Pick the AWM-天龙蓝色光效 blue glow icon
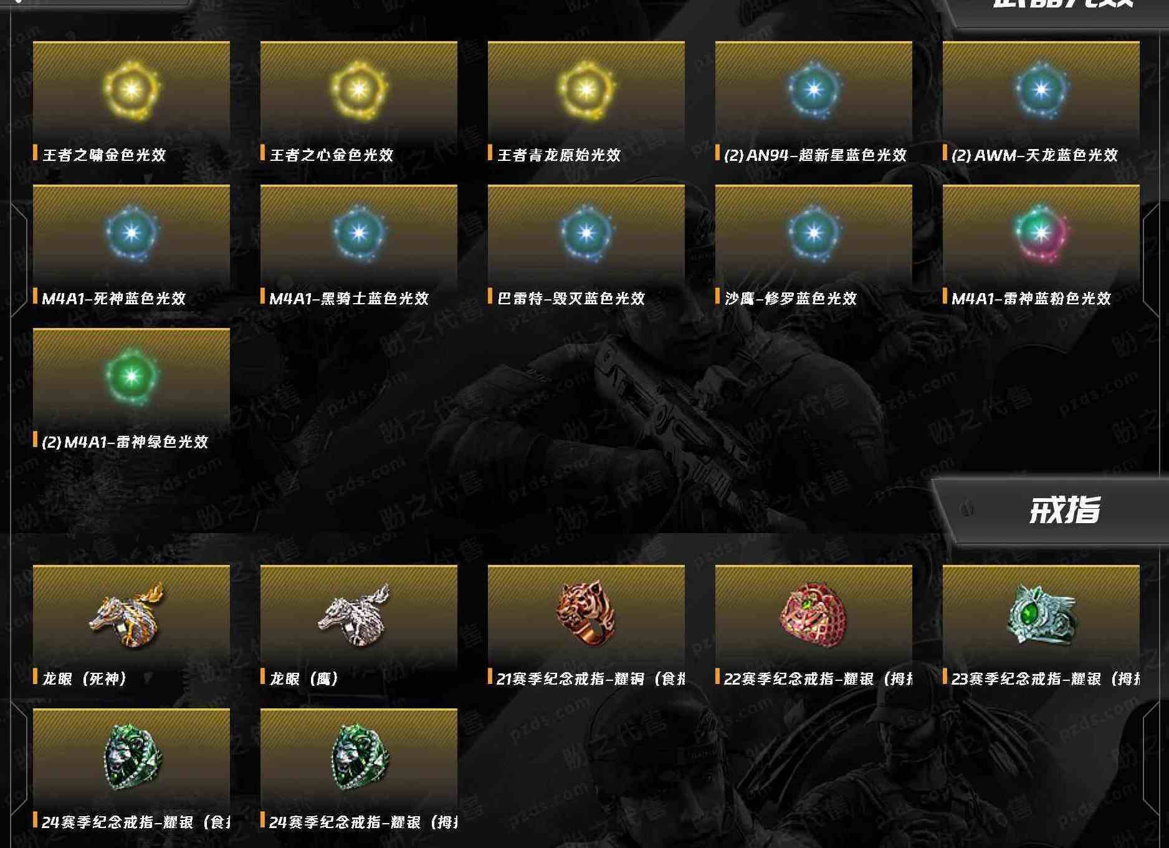The width and height of the screenshot is (1169, 848). pyautogui.click(x=1041, y=90)
